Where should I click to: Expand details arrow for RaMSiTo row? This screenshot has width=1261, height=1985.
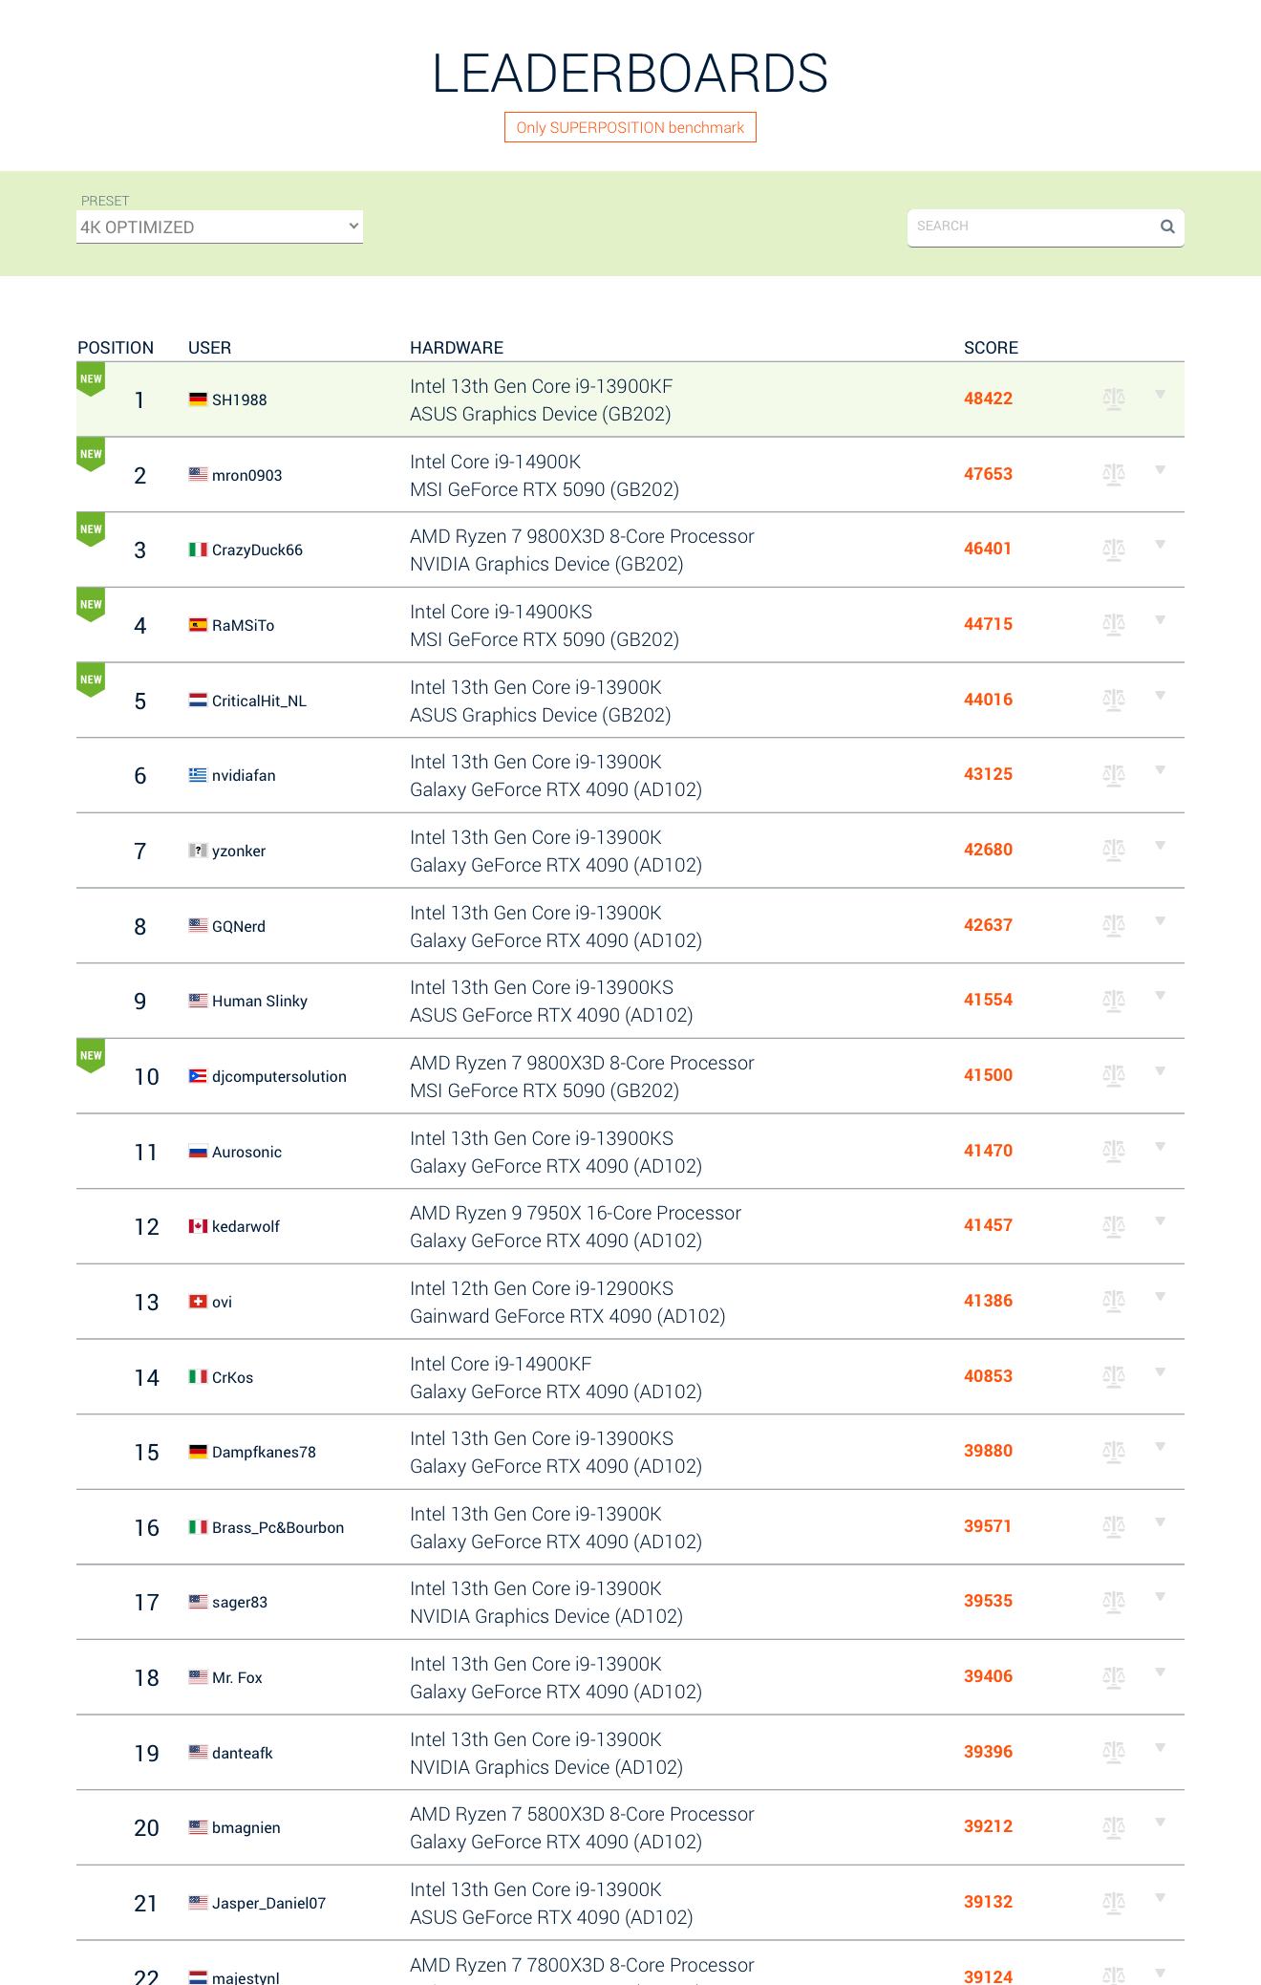coord(1160,620)
